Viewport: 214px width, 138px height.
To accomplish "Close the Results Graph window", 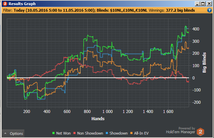I will [209, 4].
